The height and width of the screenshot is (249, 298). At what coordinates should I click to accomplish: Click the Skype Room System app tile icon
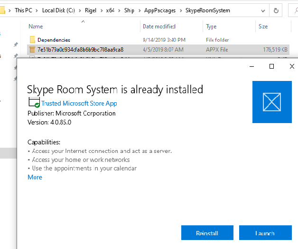tap(272, 102)
